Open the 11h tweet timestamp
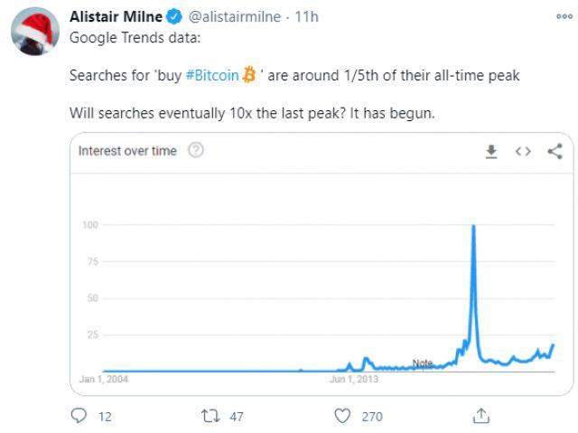The height and width of the screenshot is (433, 578). click(306, 16)
